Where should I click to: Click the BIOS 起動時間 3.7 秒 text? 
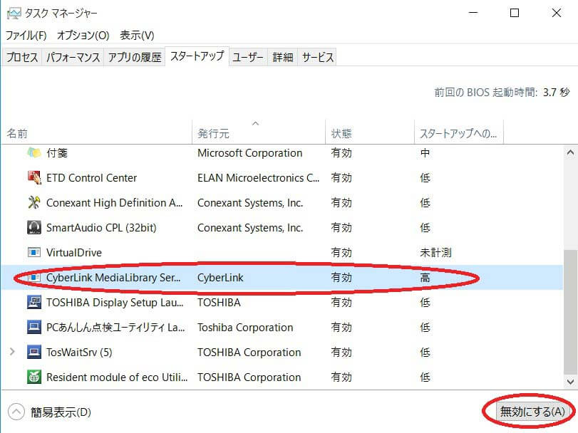click(502, 92)
